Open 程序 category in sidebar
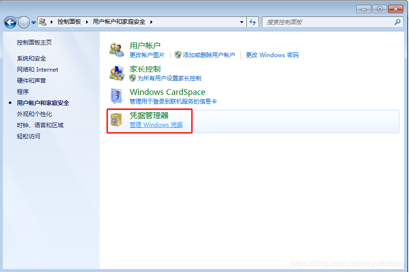This screenshot has width=409, height=272. 23,92
